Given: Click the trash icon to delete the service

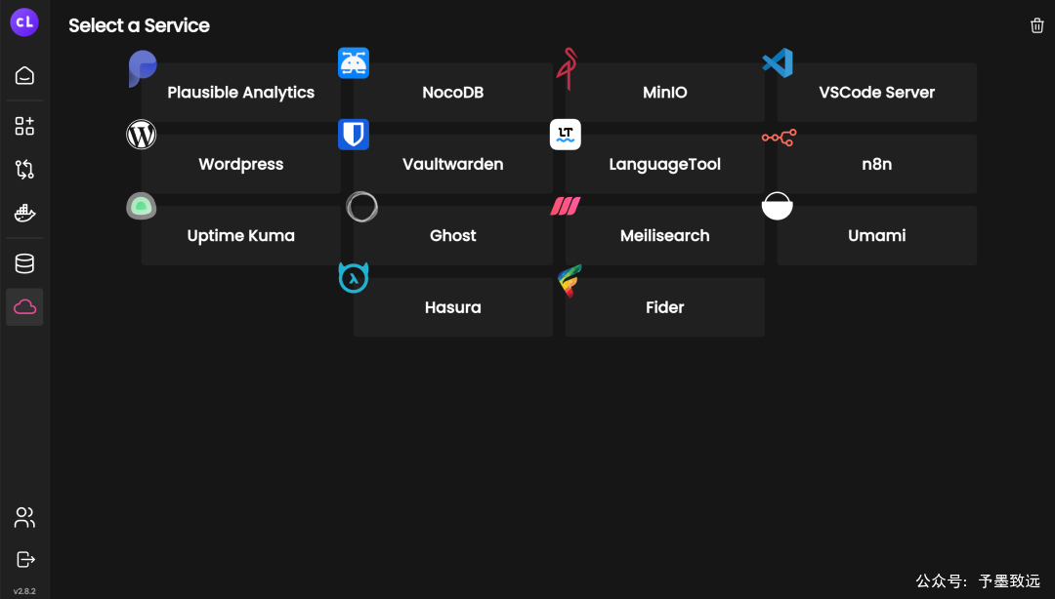Looking at the screenshot, I should tap(1036, 25).
